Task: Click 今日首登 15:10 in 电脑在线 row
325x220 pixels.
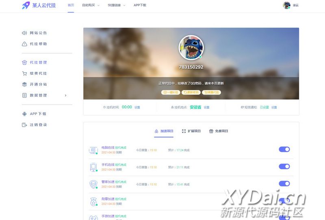Action: pos(147,150)
